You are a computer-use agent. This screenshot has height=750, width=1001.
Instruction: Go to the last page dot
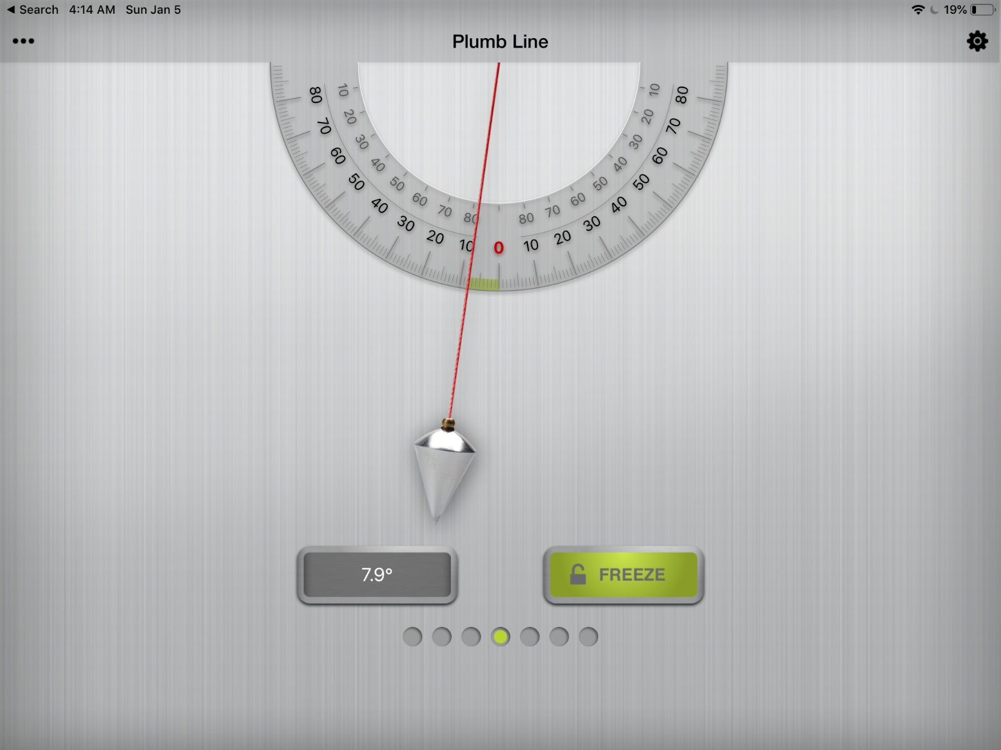[x=588, y=637]
